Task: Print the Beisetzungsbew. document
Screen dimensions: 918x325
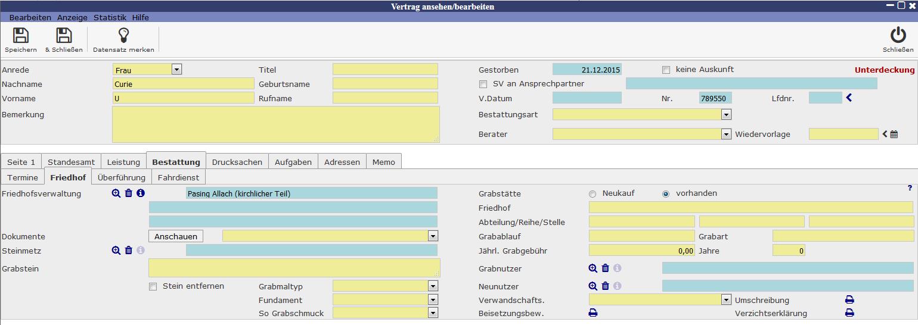Action: [593, 313]
